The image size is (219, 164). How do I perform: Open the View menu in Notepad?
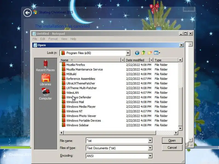pyautogui.click(x=64, y=39)
